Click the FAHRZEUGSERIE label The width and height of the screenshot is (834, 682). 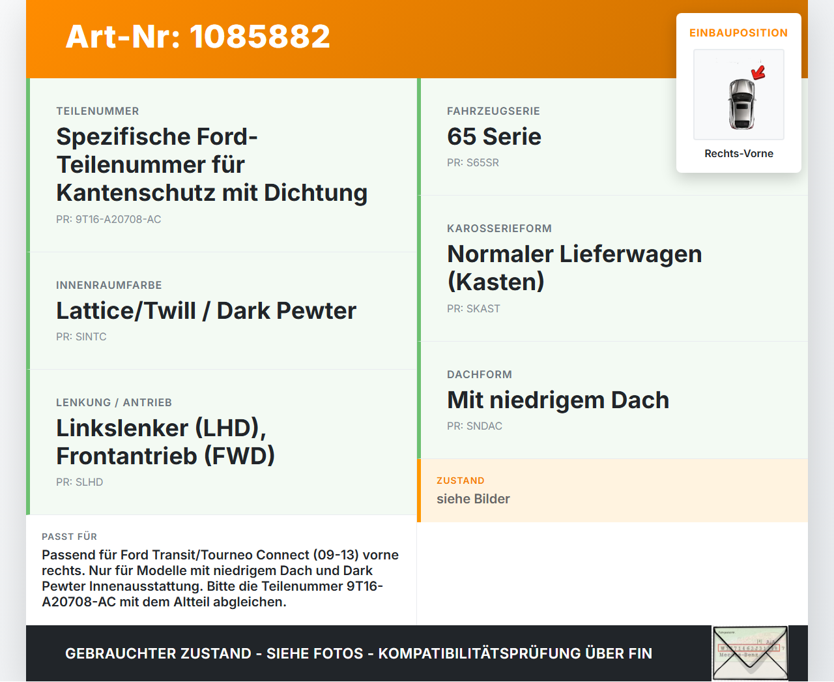[493, 111]
